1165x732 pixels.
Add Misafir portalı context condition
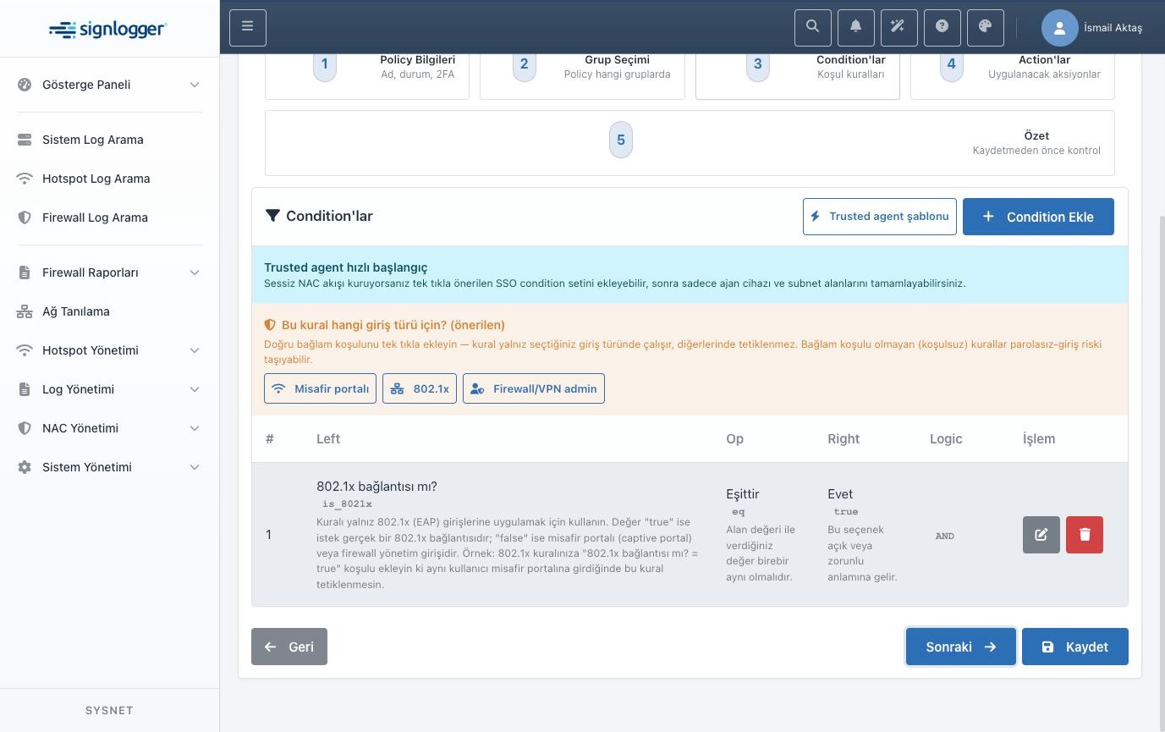click(x=320, y=388)
